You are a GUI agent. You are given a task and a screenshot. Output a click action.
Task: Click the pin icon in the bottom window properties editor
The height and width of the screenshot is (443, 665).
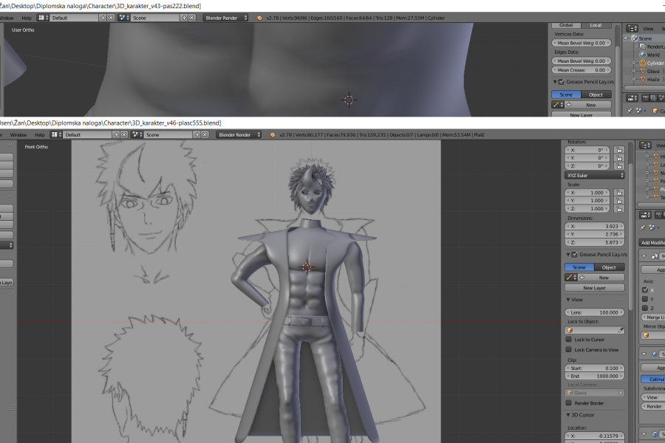tap(643, 227)
